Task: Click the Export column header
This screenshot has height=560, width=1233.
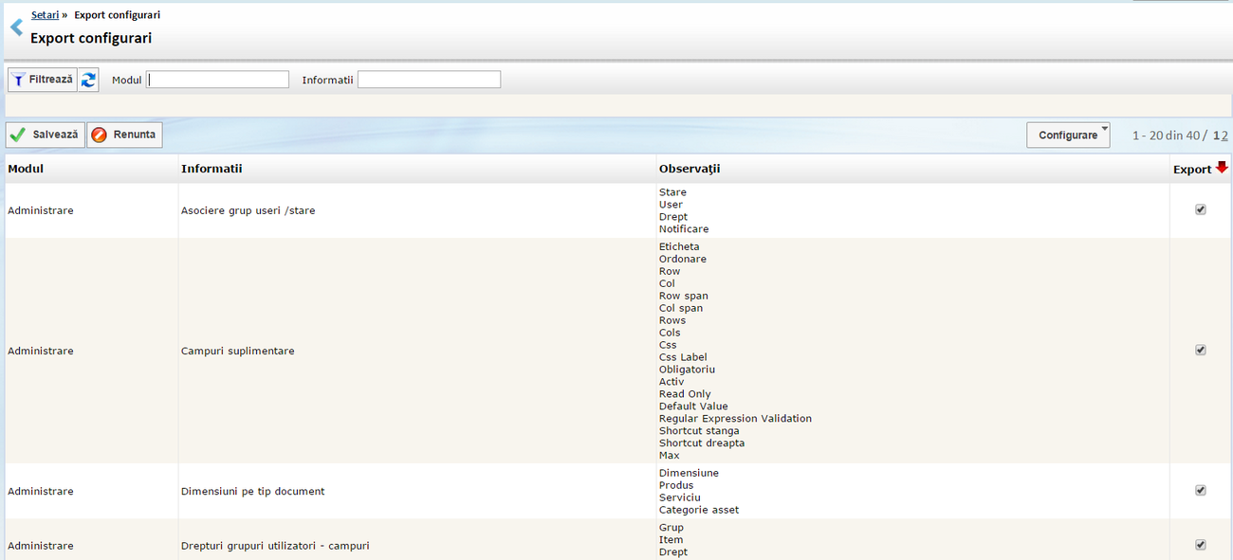Action: coord(1191,170)
